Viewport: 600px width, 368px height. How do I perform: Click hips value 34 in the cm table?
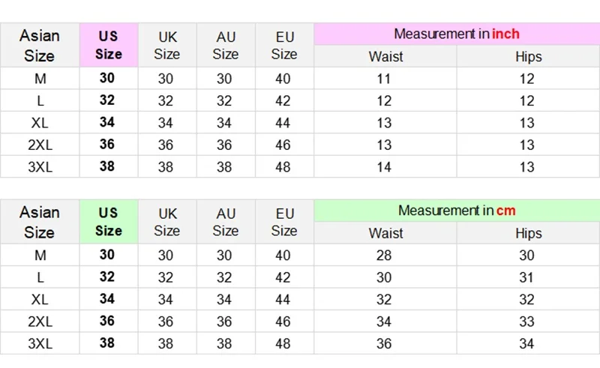[x=527, y=344]
